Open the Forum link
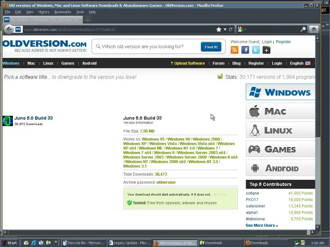 [218, 63]
